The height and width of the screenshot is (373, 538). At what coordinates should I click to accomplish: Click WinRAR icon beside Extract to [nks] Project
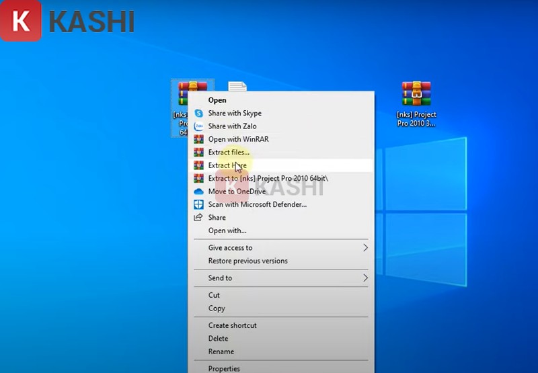pyautogui.click(x=198, y=178)
